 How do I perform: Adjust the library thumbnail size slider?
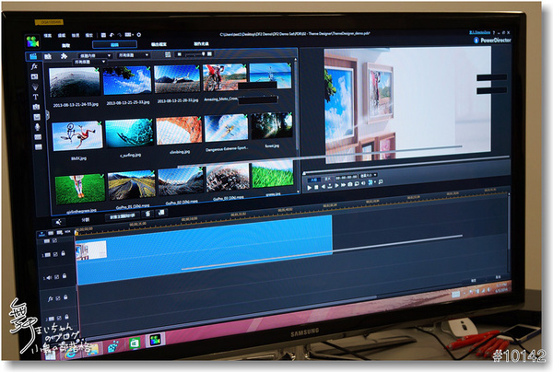[x=195, y=54]
